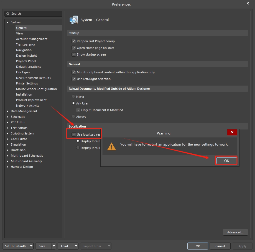Click the Save... button
Screen dimensions: 255x252
point(43,246)
